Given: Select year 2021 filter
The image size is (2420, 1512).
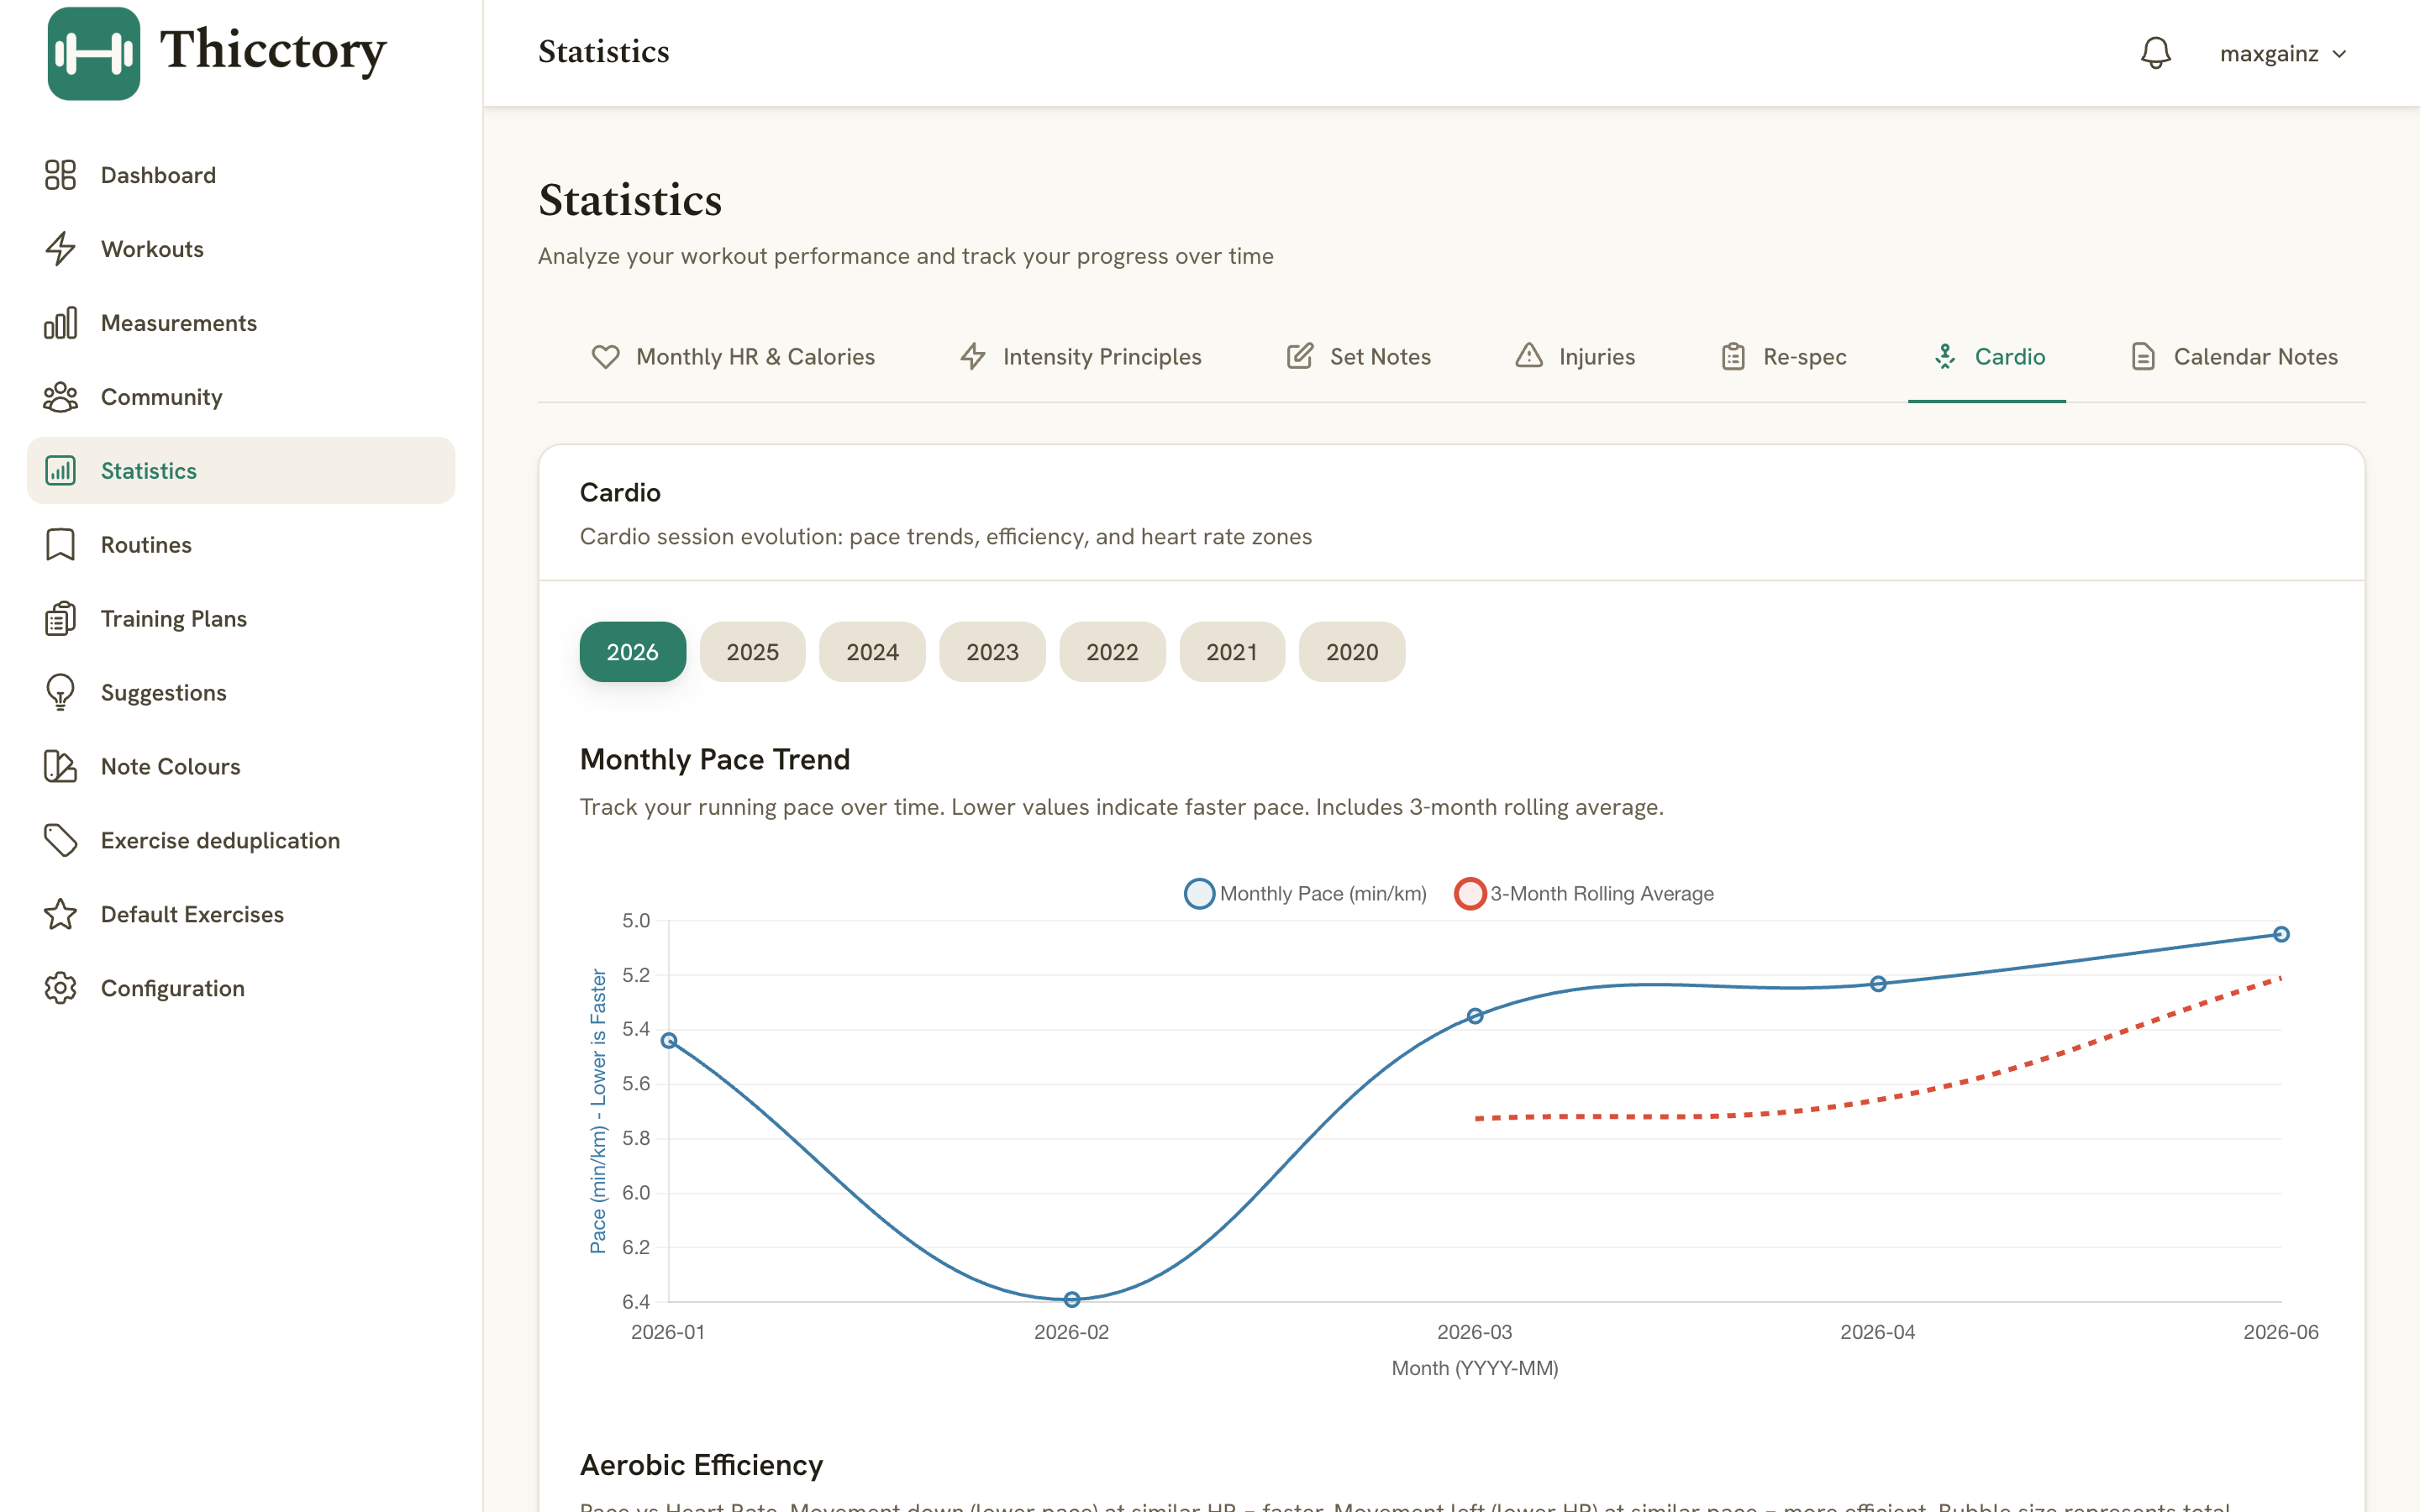Looking at the screenshot, I should point(1232,652).
